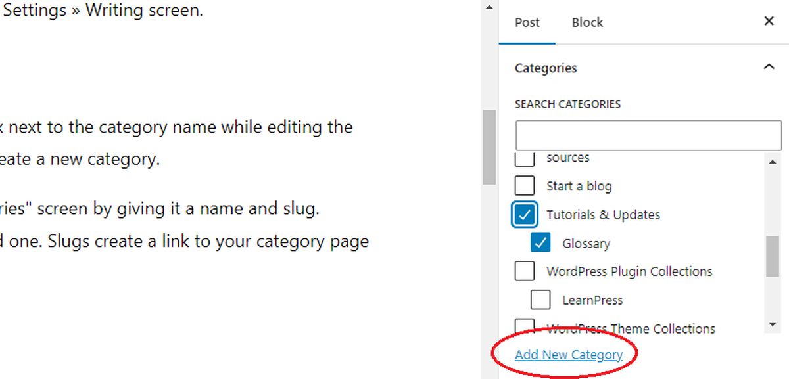Disable the Glossary subcategory
Screen dimensions: 789x379
[x=540, y=243]
